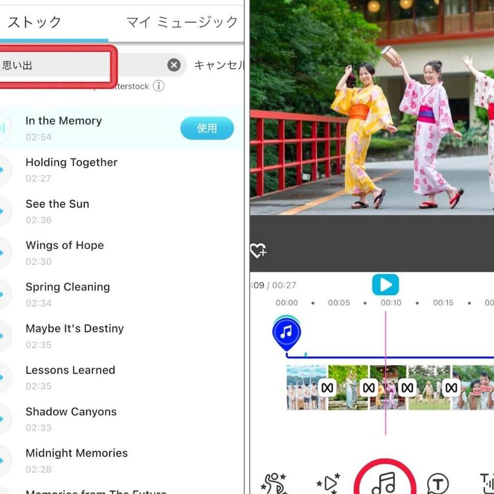
Task: Tap 使用 to use In the Memory
Action: coord(207,128)
